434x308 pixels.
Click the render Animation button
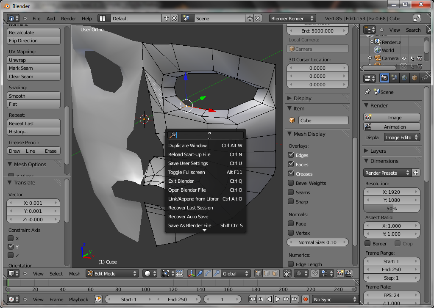392,127
